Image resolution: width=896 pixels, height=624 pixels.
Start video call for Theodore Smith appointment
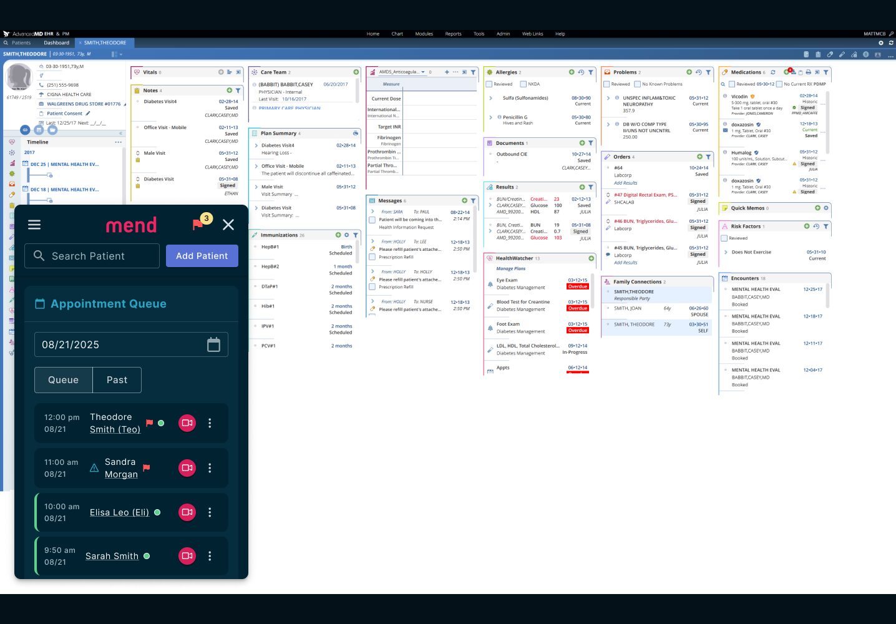click(x=187, y=423)
